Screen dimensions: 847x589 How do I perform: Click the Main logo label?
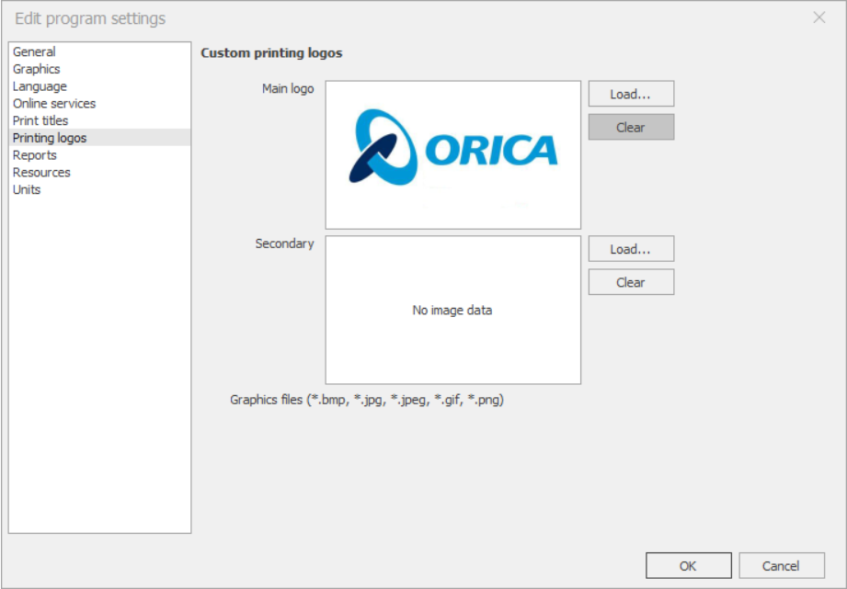(288, 88)
